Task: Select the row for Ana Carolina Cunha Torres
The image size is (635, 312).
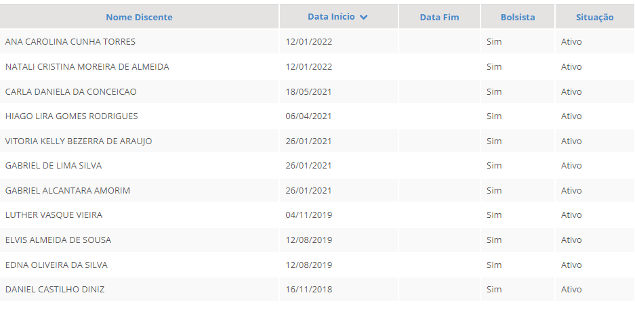Action: click(x=70, y=42)
